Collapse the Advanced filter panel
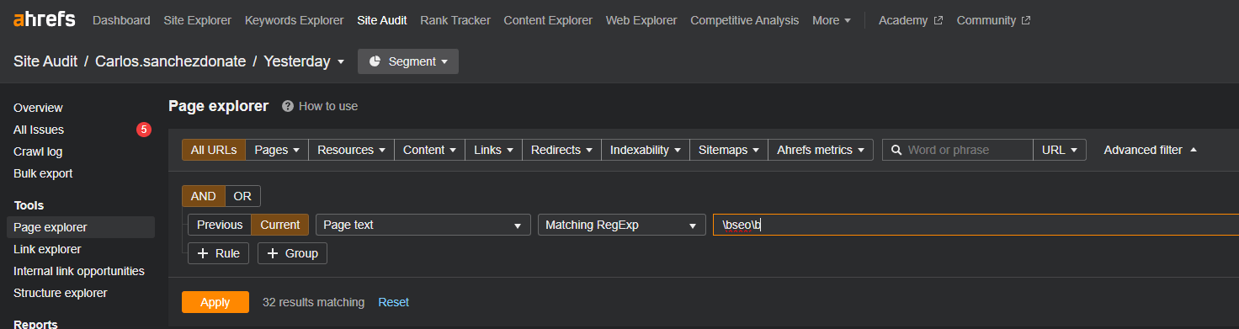The height and width of the screenshot is (329, 1239). (1150, 150)
